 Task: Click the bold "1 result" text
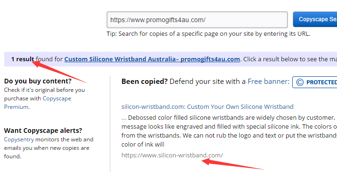(23, 59)
